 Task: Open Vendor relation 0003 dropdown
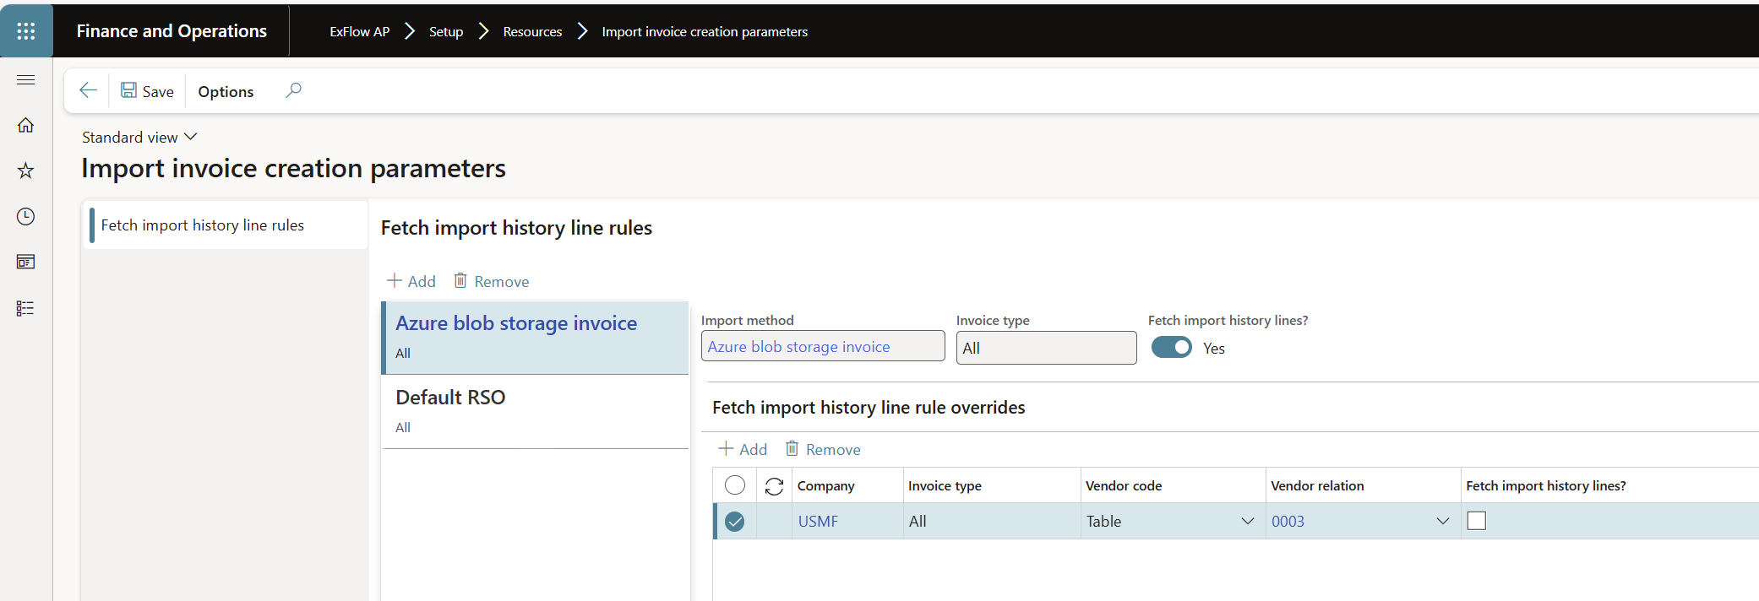coord(1442,522)
